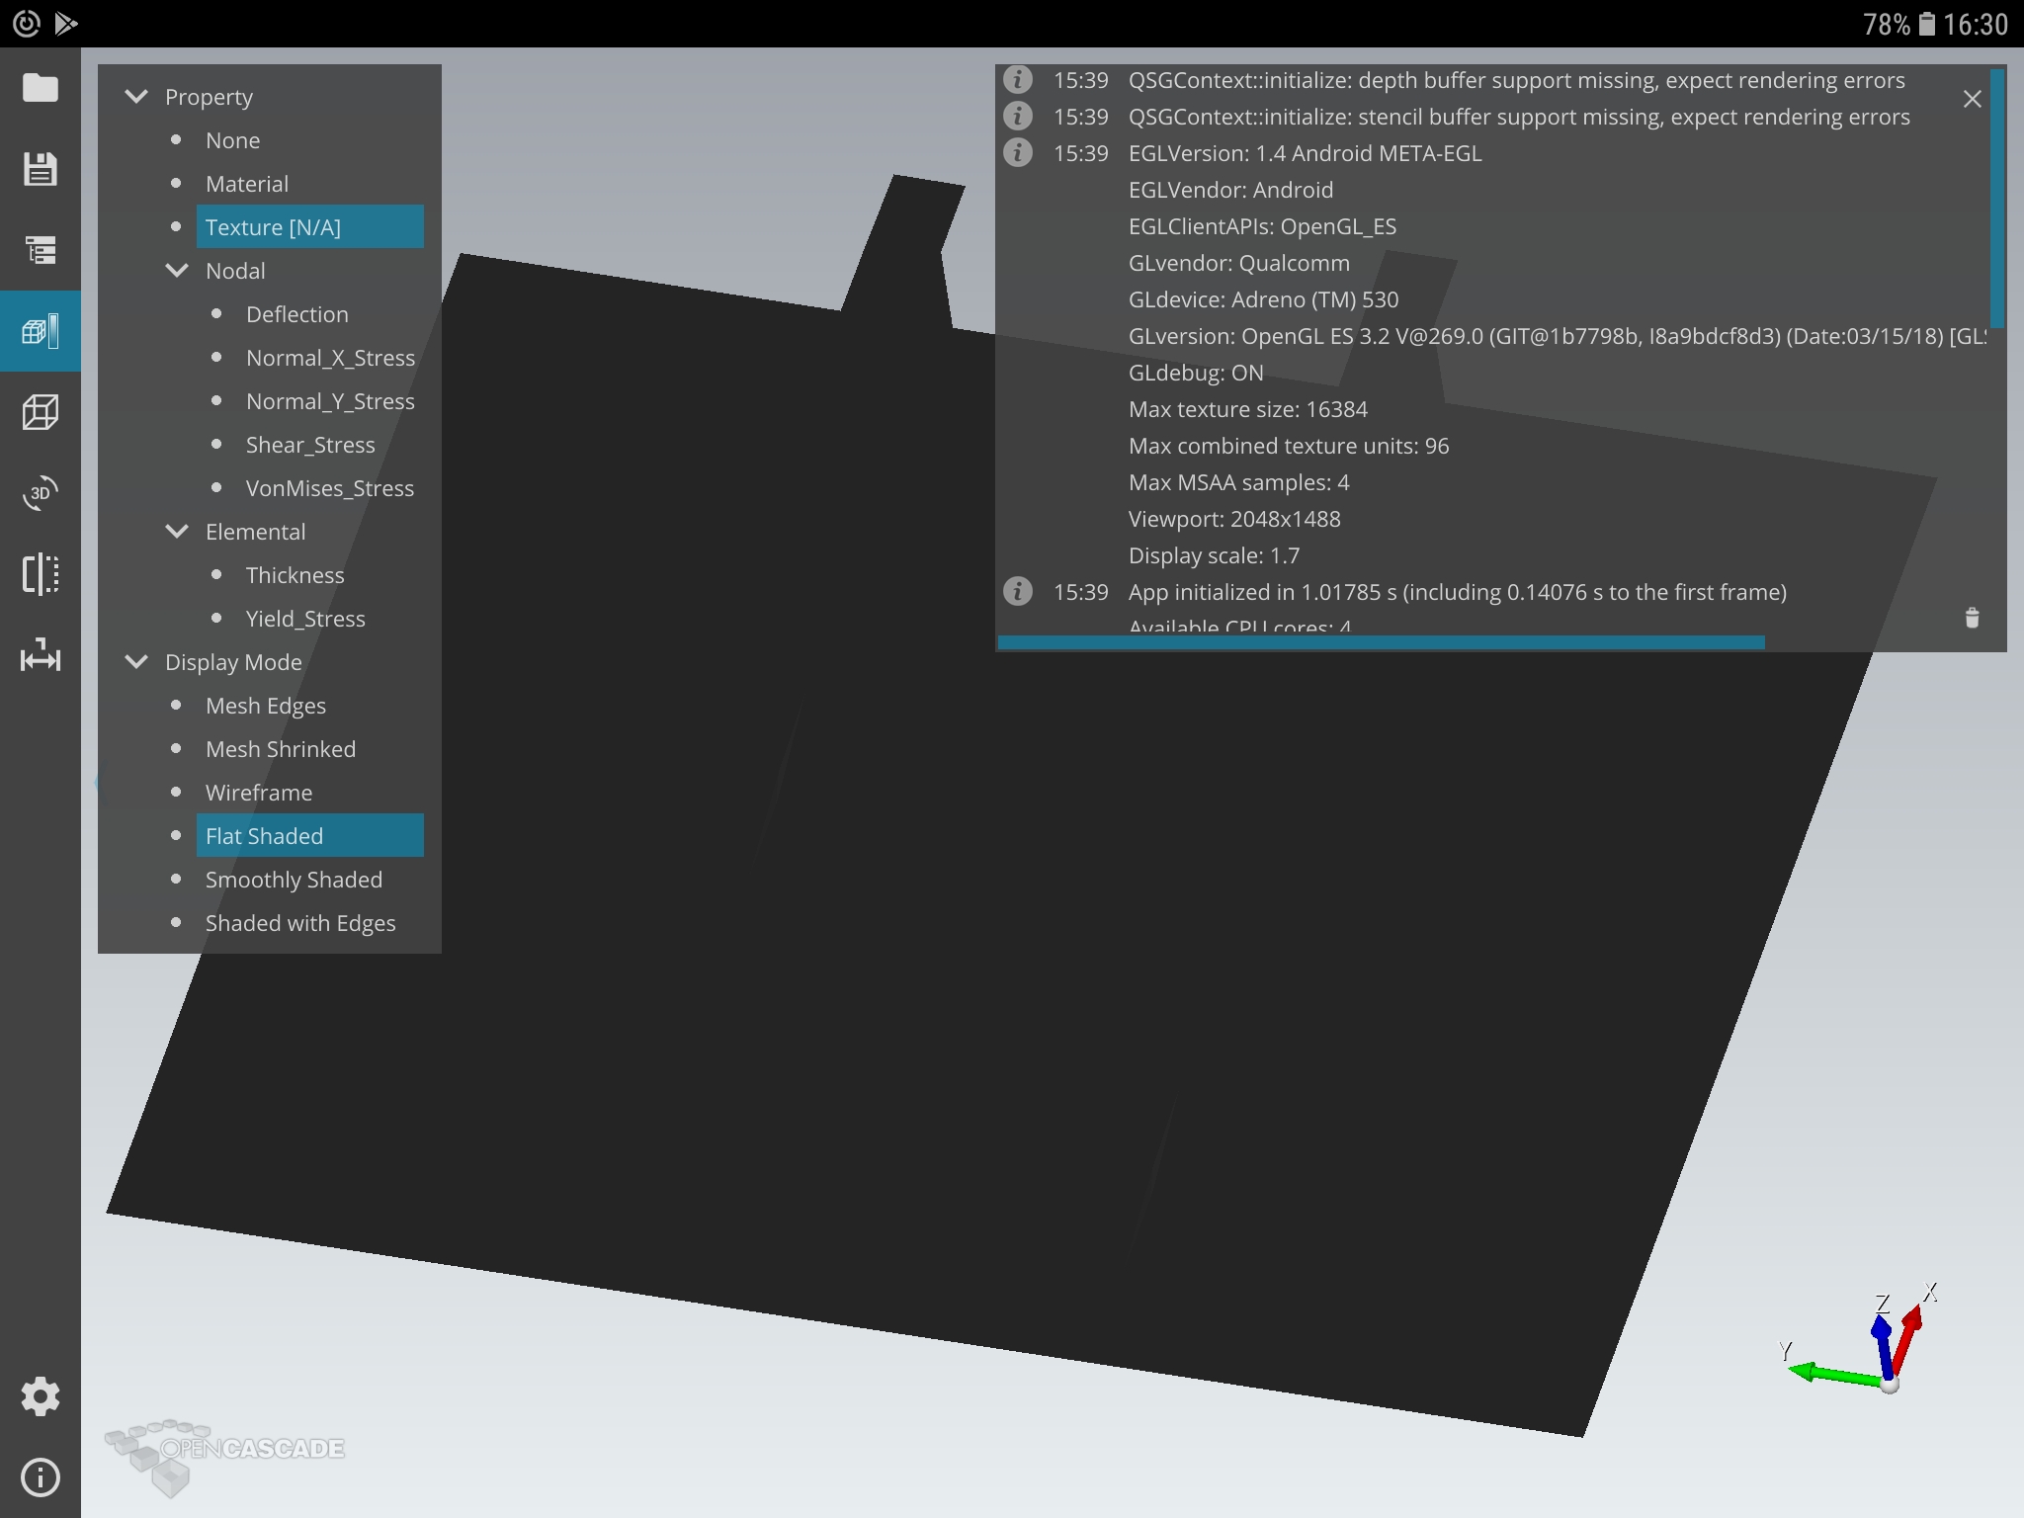Collapse the Elemental group chevron

(x=177, y=532)
